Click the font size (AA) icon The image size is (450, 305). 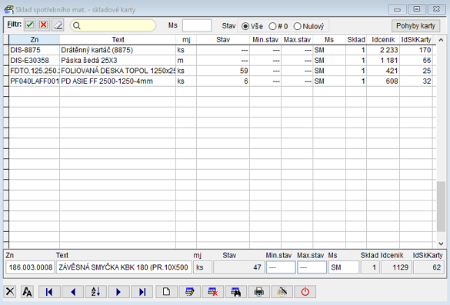coord(27,292)
